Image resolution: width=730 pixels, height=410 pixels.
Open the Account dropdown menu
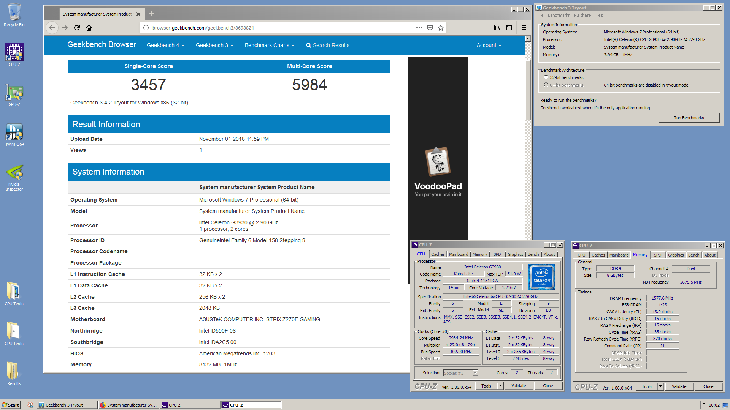click(x=489, y=45)
